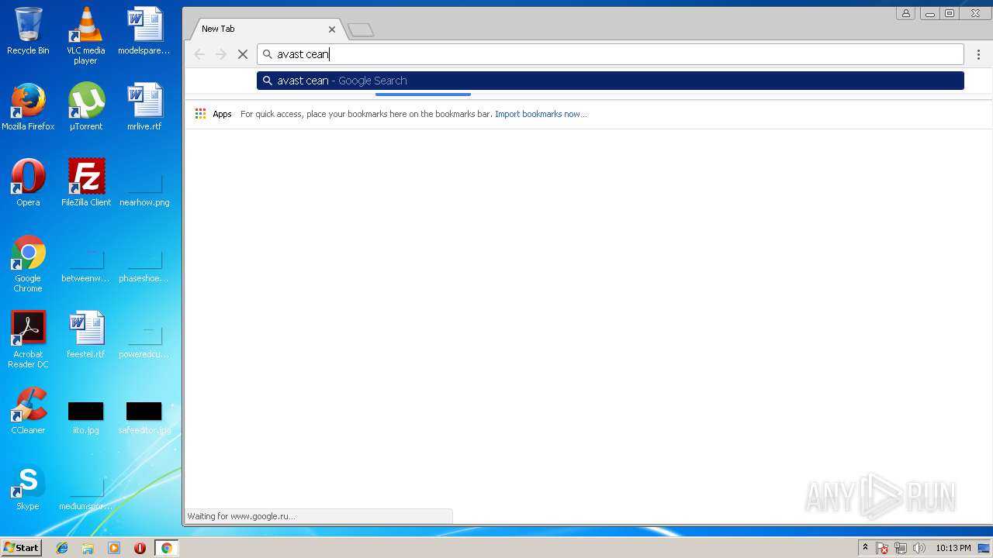Click the network tray icon
The width and height of the screenshot is (993, 558).
tap(901, 548)
